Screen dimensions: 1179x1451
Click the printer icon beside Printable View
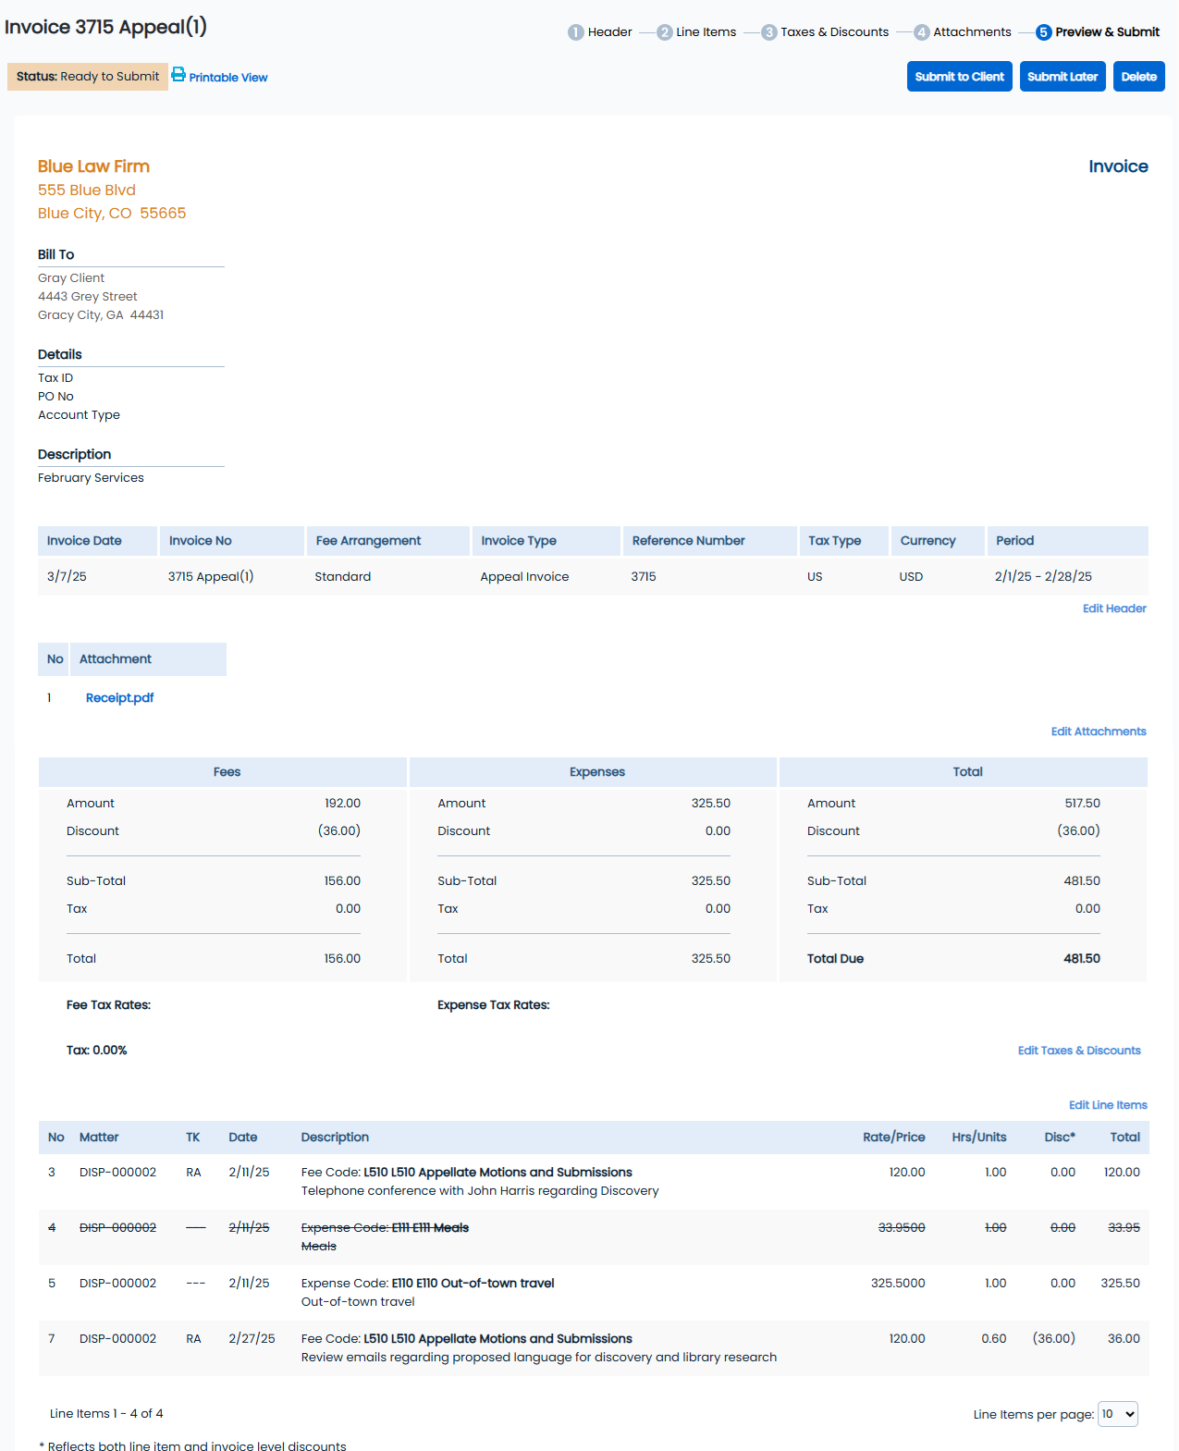[178, 74]
